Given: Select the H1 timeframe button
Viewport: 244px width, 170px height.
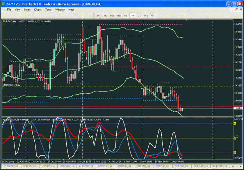Looking at the screenshot, I should (x=126, y=16).
